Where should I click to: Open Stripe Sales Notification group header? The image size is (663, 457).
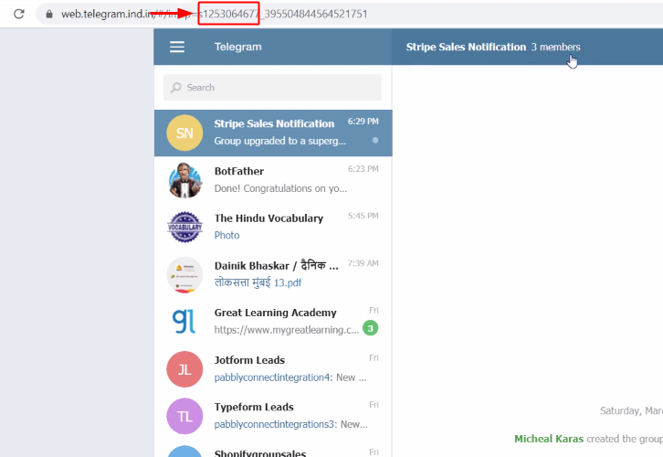(x=466, y=47)
